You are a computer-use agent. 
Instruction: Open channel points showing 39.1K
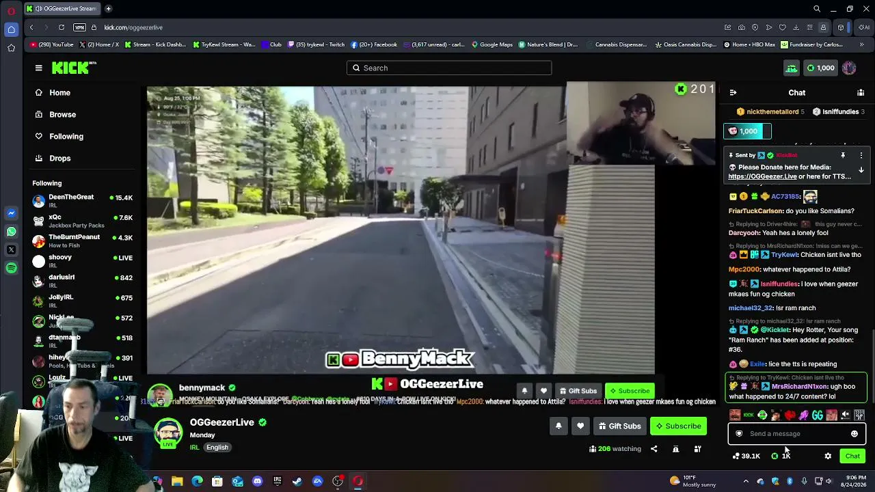tap(746, 456)
